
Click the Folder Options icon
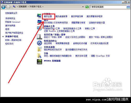click(39, 49)
